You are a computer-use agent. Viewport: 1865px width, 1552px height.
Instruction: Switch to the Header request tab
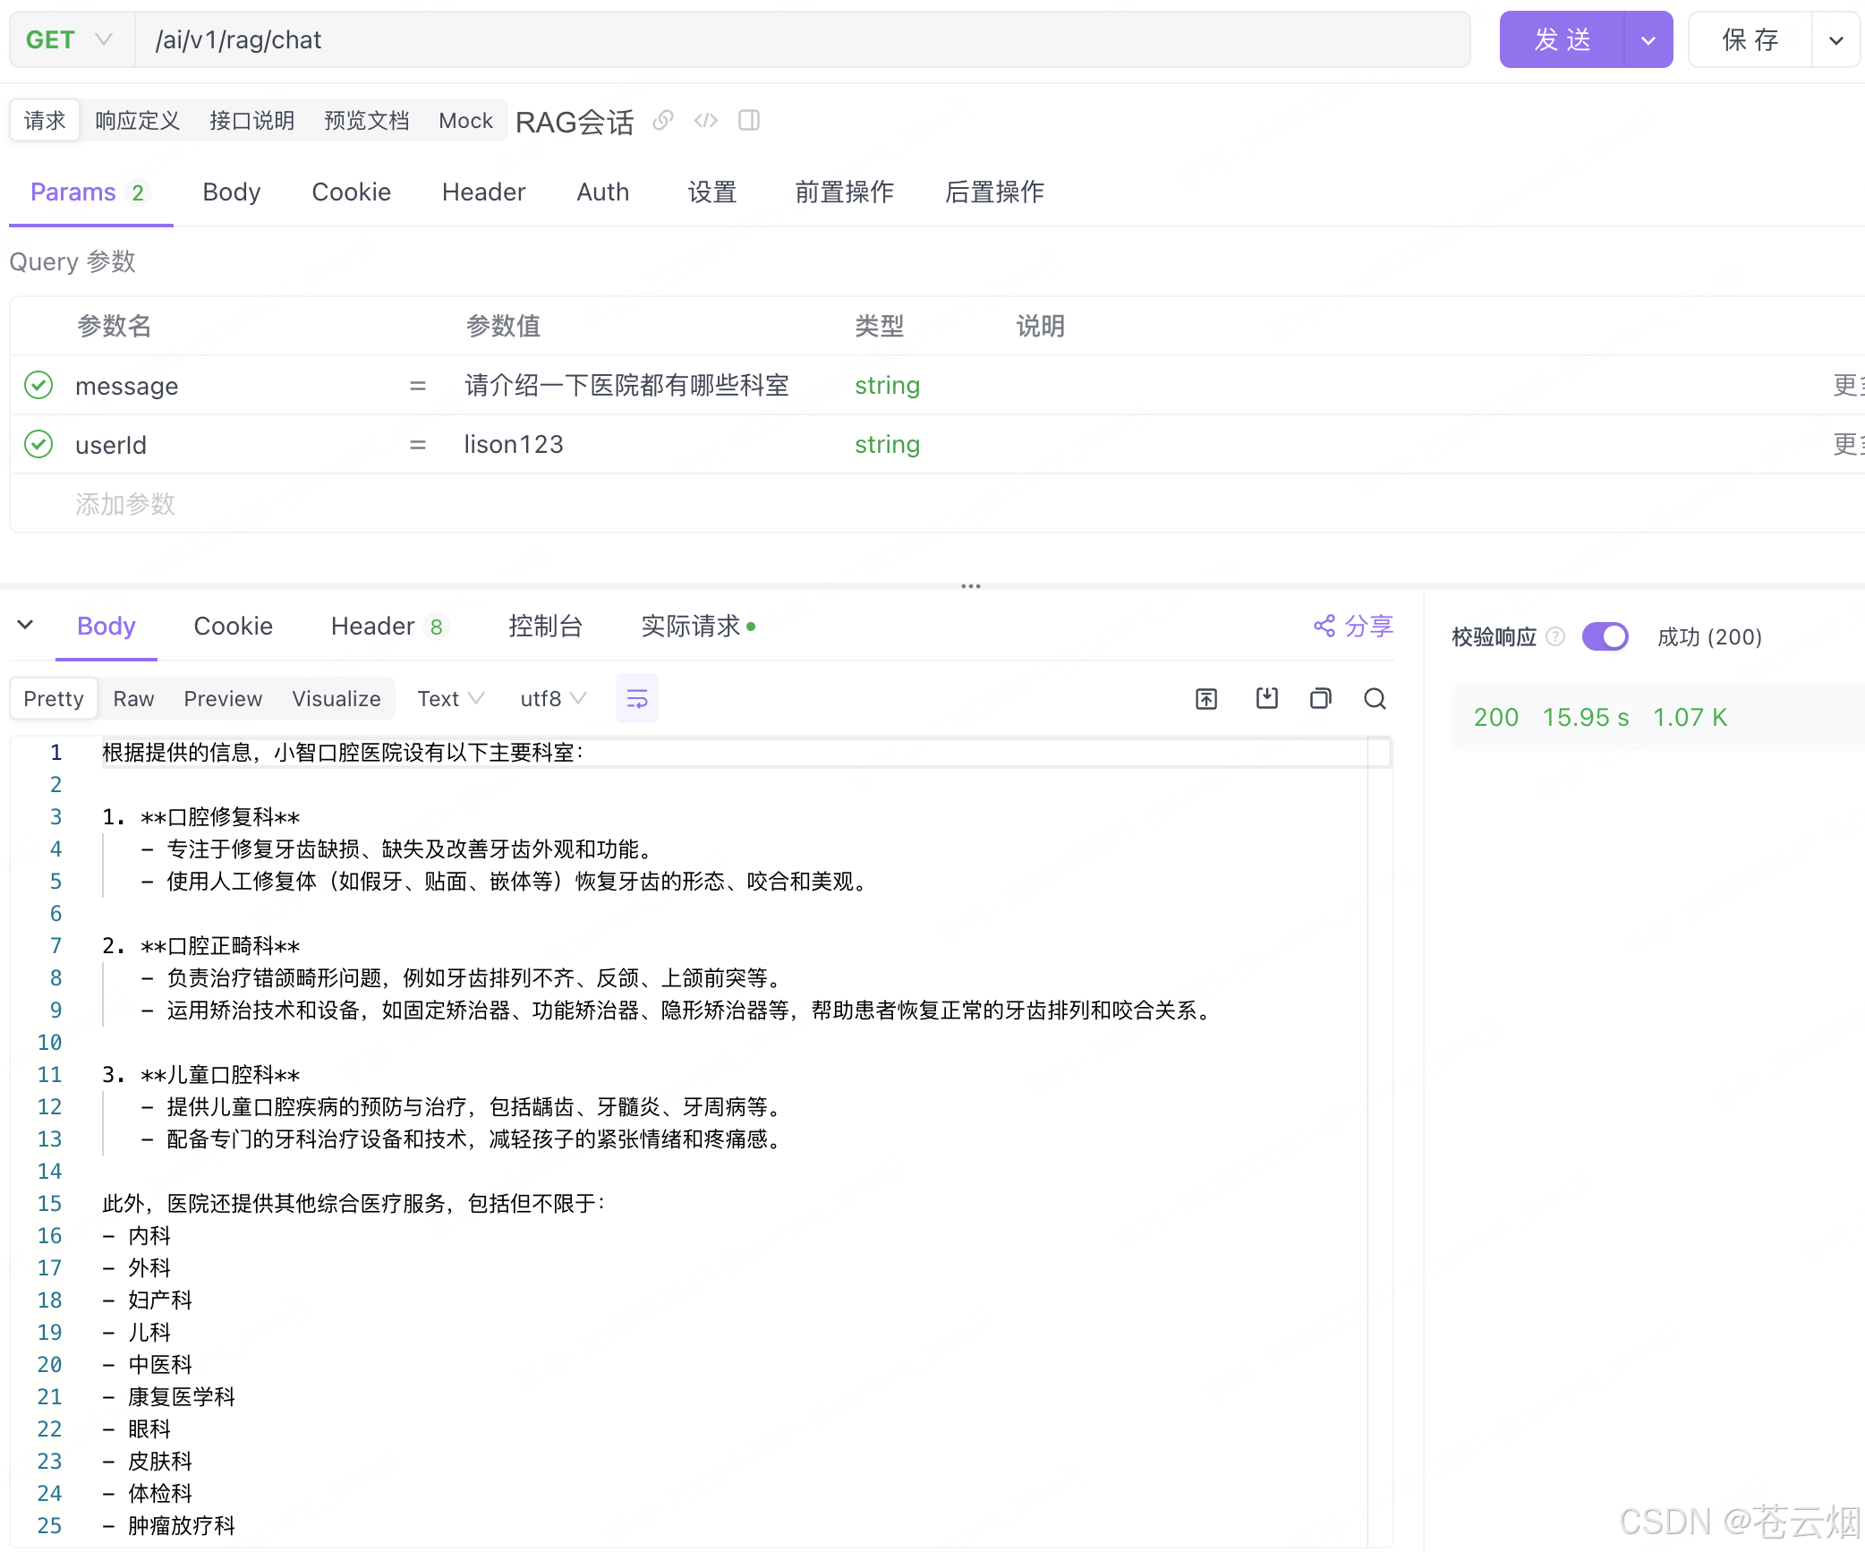(483, 192)
